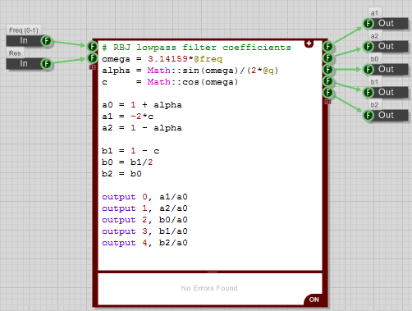Click the 'a1' output label

coord(374,13)
